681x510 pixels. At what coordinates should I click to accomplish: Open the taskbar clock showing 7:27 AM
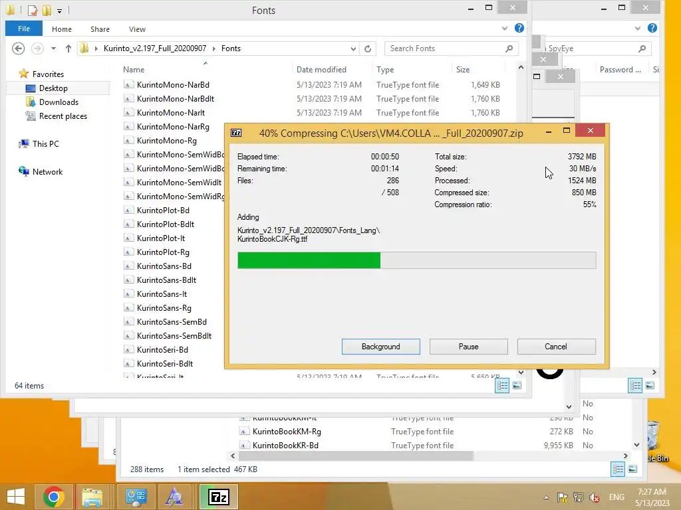[652, 497]
